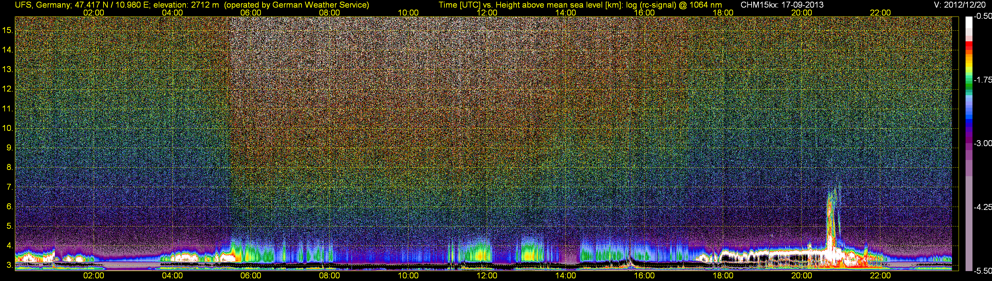Screen dimensions: 992x281
Task: Select '20:00' on the bottom time axis
Action: [802, 276]
